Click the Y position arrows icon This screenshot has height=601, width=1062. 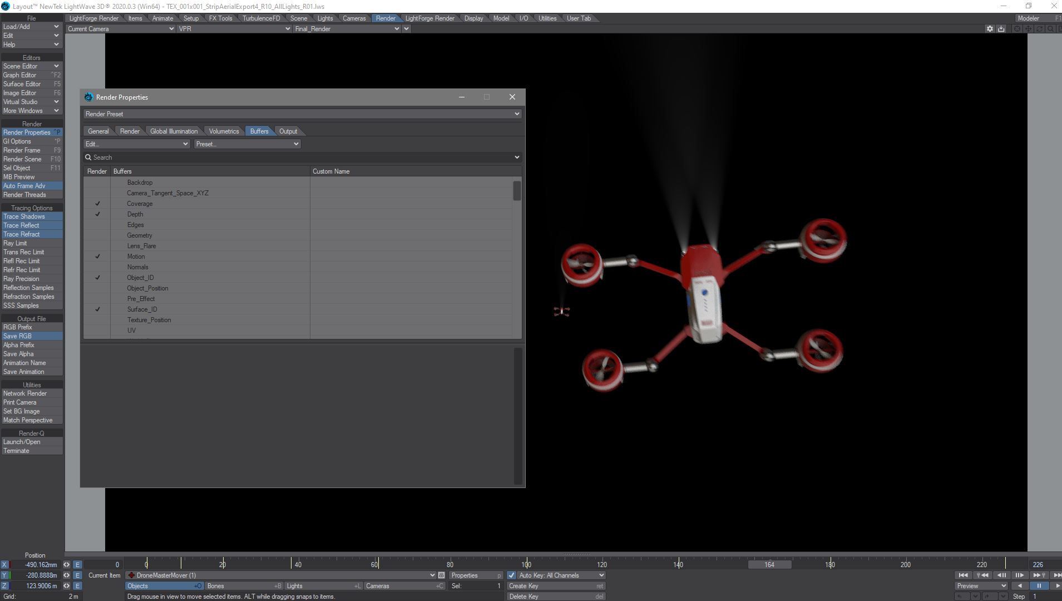click(66, 575)
